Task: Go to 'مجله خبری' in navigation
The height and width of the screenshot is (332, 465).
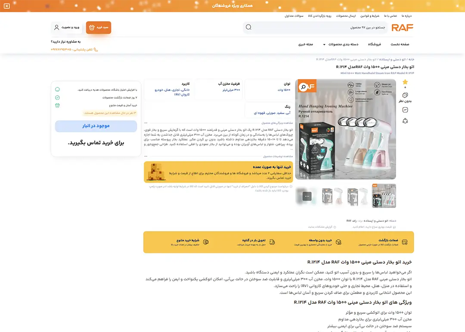Action: pos(306,44)
